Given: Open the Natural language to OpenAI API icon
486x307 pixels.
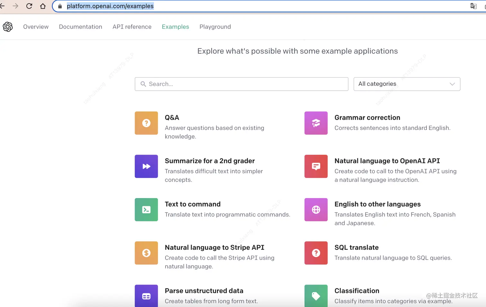Looking at the screenshot, I should tap(316, 166).
